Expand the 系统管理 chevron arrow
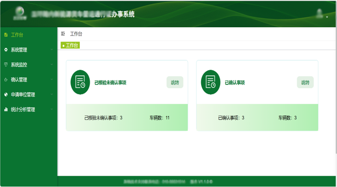 pyautogui.click(x=52, y=49)
